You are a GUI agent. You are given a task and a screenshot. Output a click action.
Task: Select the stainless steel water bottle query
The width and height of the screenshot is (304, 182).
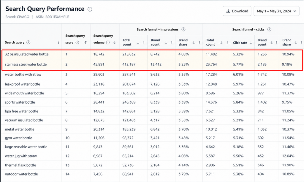click(x=26, y=64)
